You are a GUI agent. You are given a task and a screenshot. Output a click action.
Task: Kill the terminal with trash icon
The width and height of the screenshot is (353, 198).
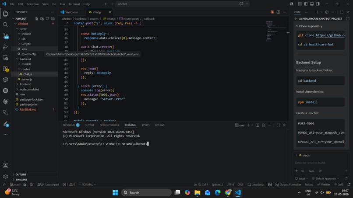263,125
